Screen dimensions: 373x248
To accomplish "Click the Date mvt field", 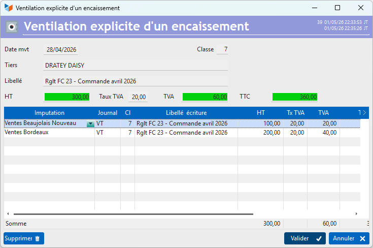I will (61, 50).
